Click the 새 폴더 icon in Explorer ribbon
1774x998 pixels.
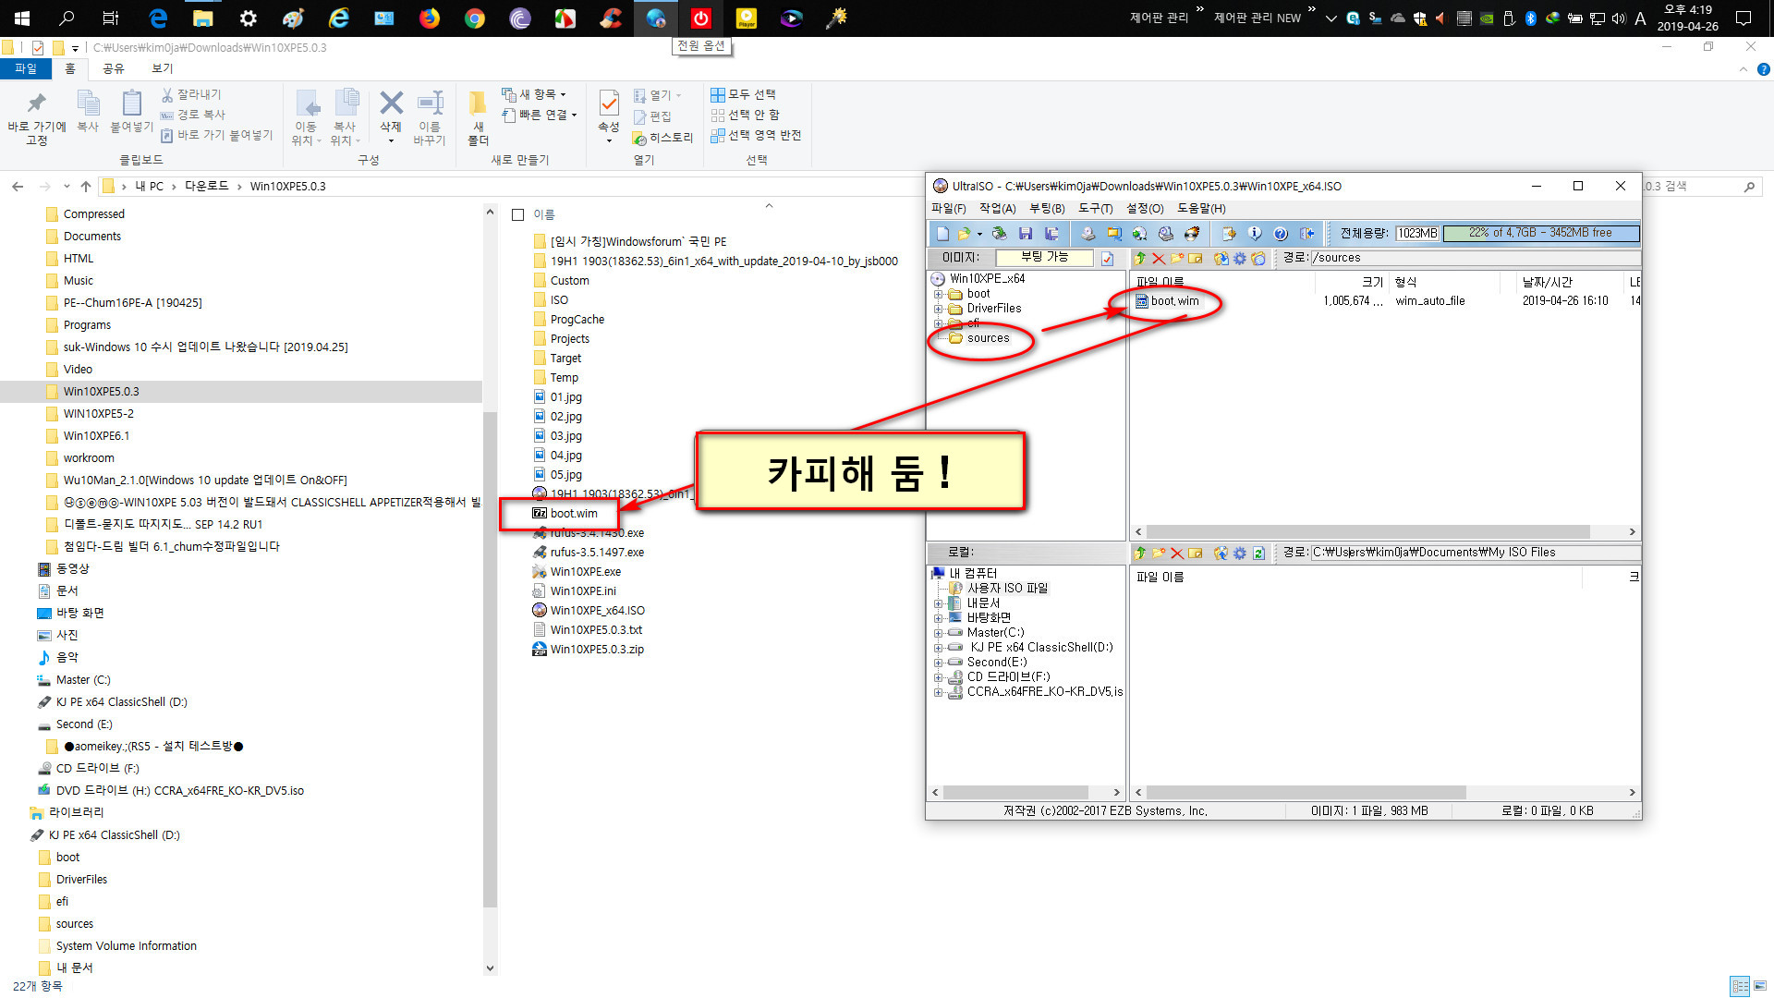click(x=478, y=103)
